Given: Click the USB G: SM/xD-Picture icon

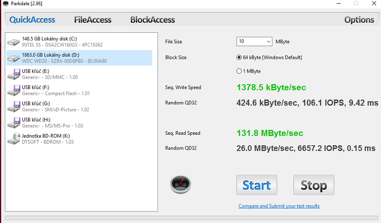Looking at the screenshot, I should point(14,106).
